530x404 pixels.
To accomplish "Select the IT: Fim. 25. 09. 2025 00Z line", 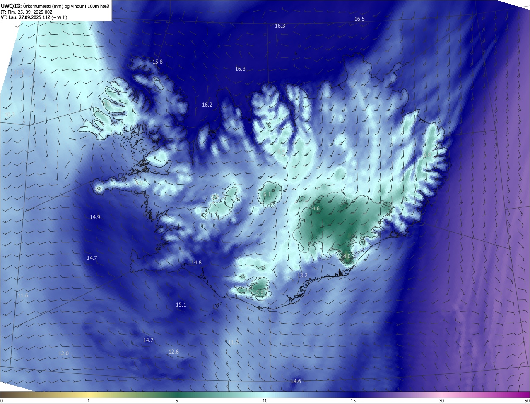I will [26, 12].
